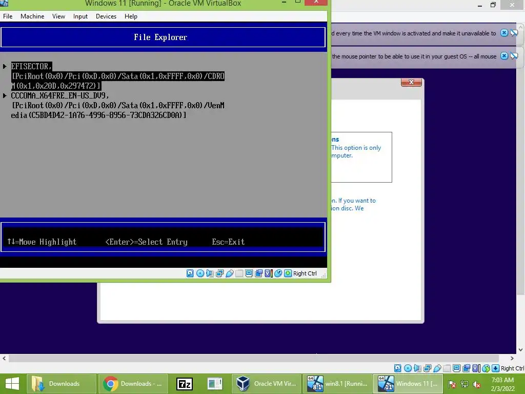Click the scroll-left arrow of horizontal scrollbar
Viewport: 525px width, 394px height.
click(4, 359)
